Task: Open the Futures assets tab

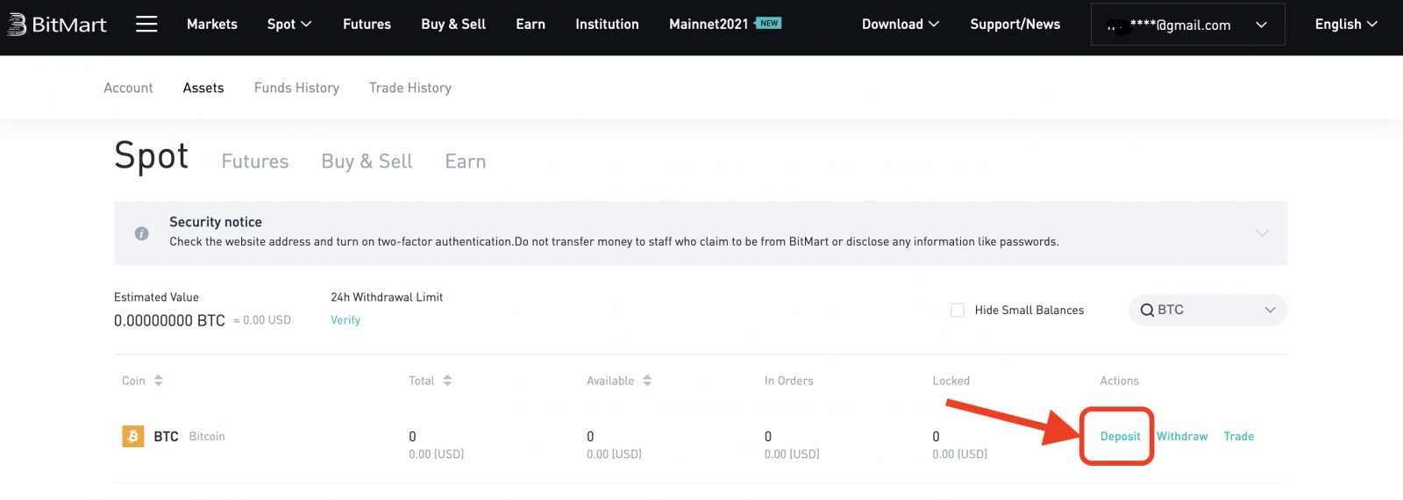Action: [x=255, y=161]
